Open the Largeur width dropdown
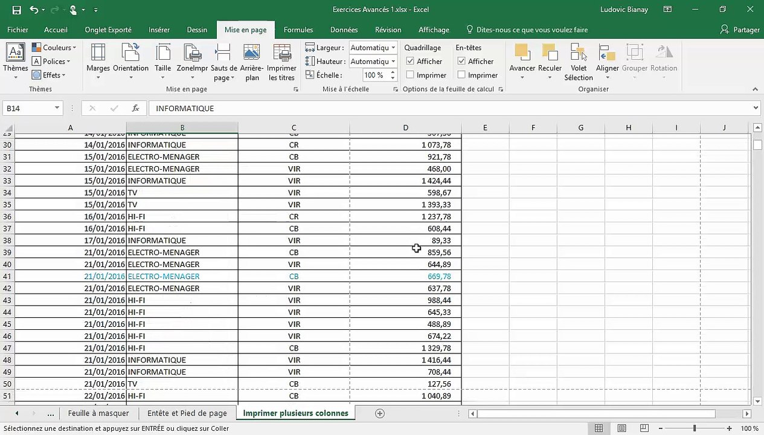 click(393, 48)
